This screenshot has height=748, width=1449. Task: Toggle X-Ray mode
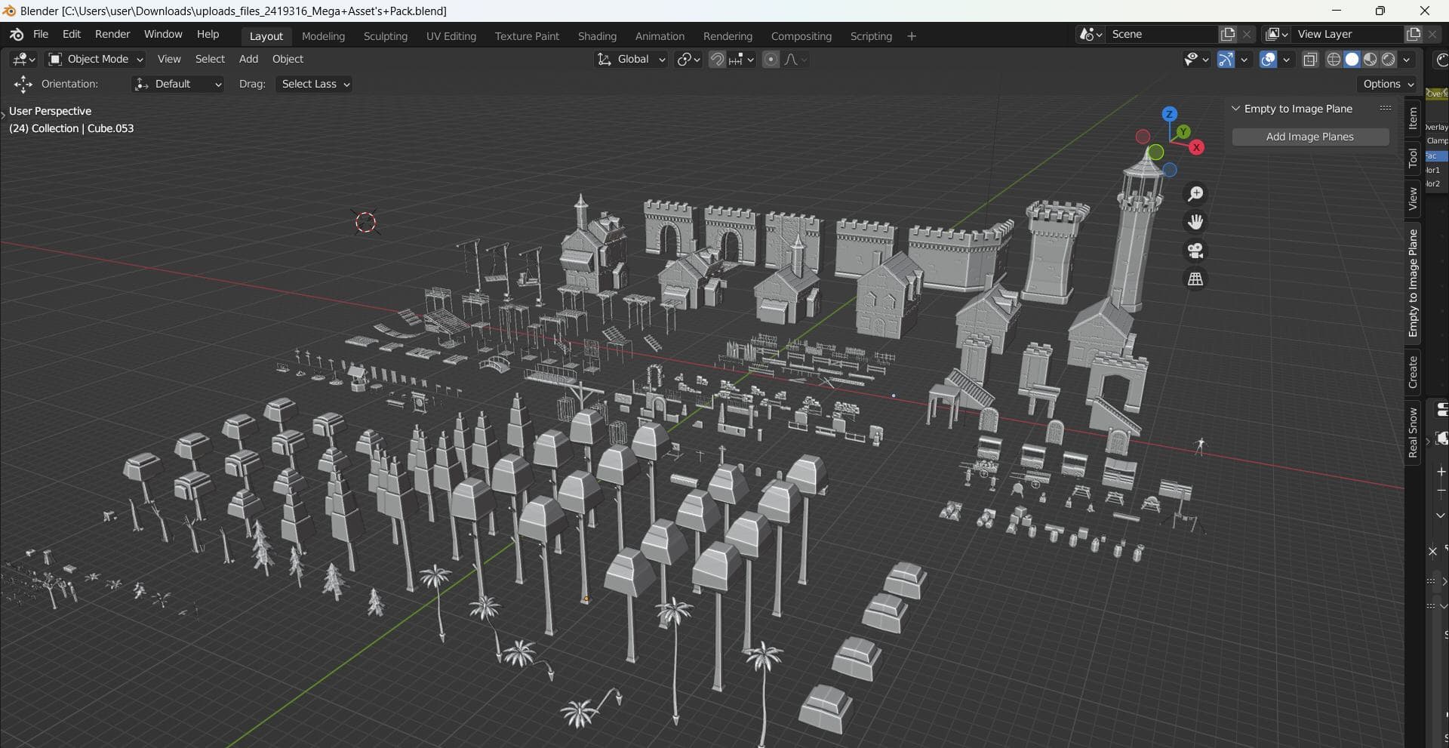(1310, 59)
